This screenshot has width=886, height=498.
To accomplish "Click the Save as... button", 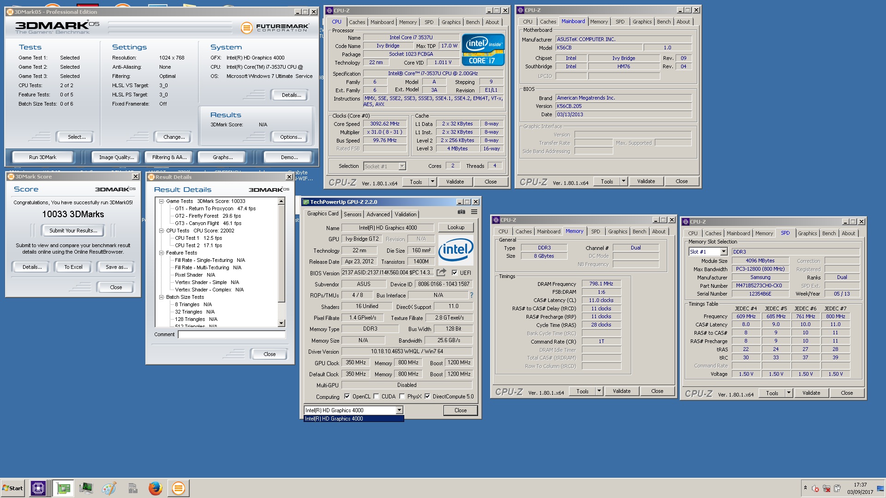I will (116, 267).
